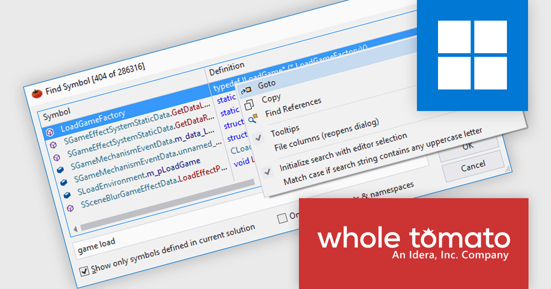
Task: Click the Copy pages icon in the context menu
Action: tap(250, 105)
